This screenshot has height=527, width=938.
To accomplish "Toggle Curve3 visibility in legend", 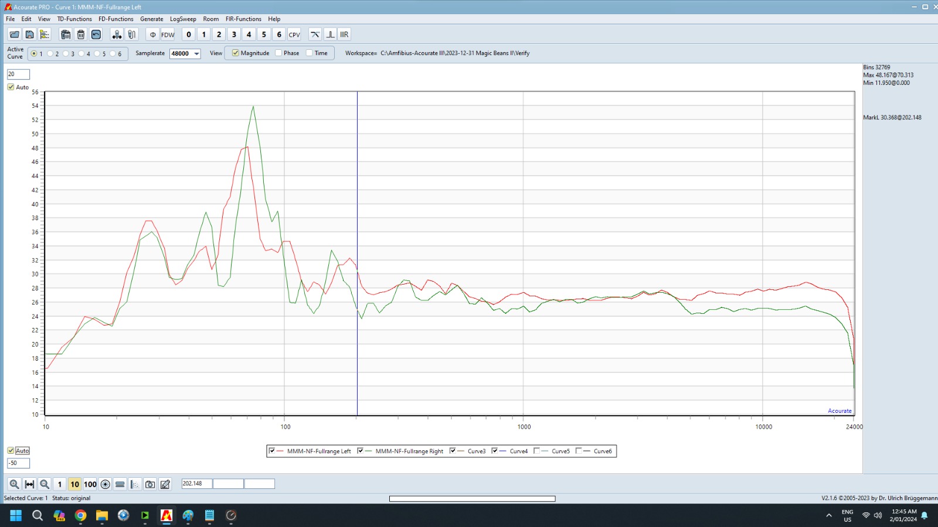I will pos(453,451).
